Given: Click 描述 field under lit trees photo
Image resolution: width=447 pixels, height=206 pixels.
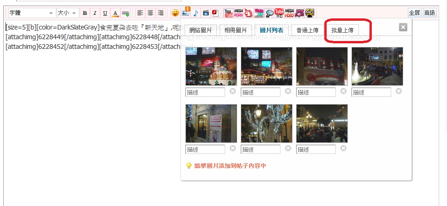Looking at the screenshot, I should (x=261, y=149).
